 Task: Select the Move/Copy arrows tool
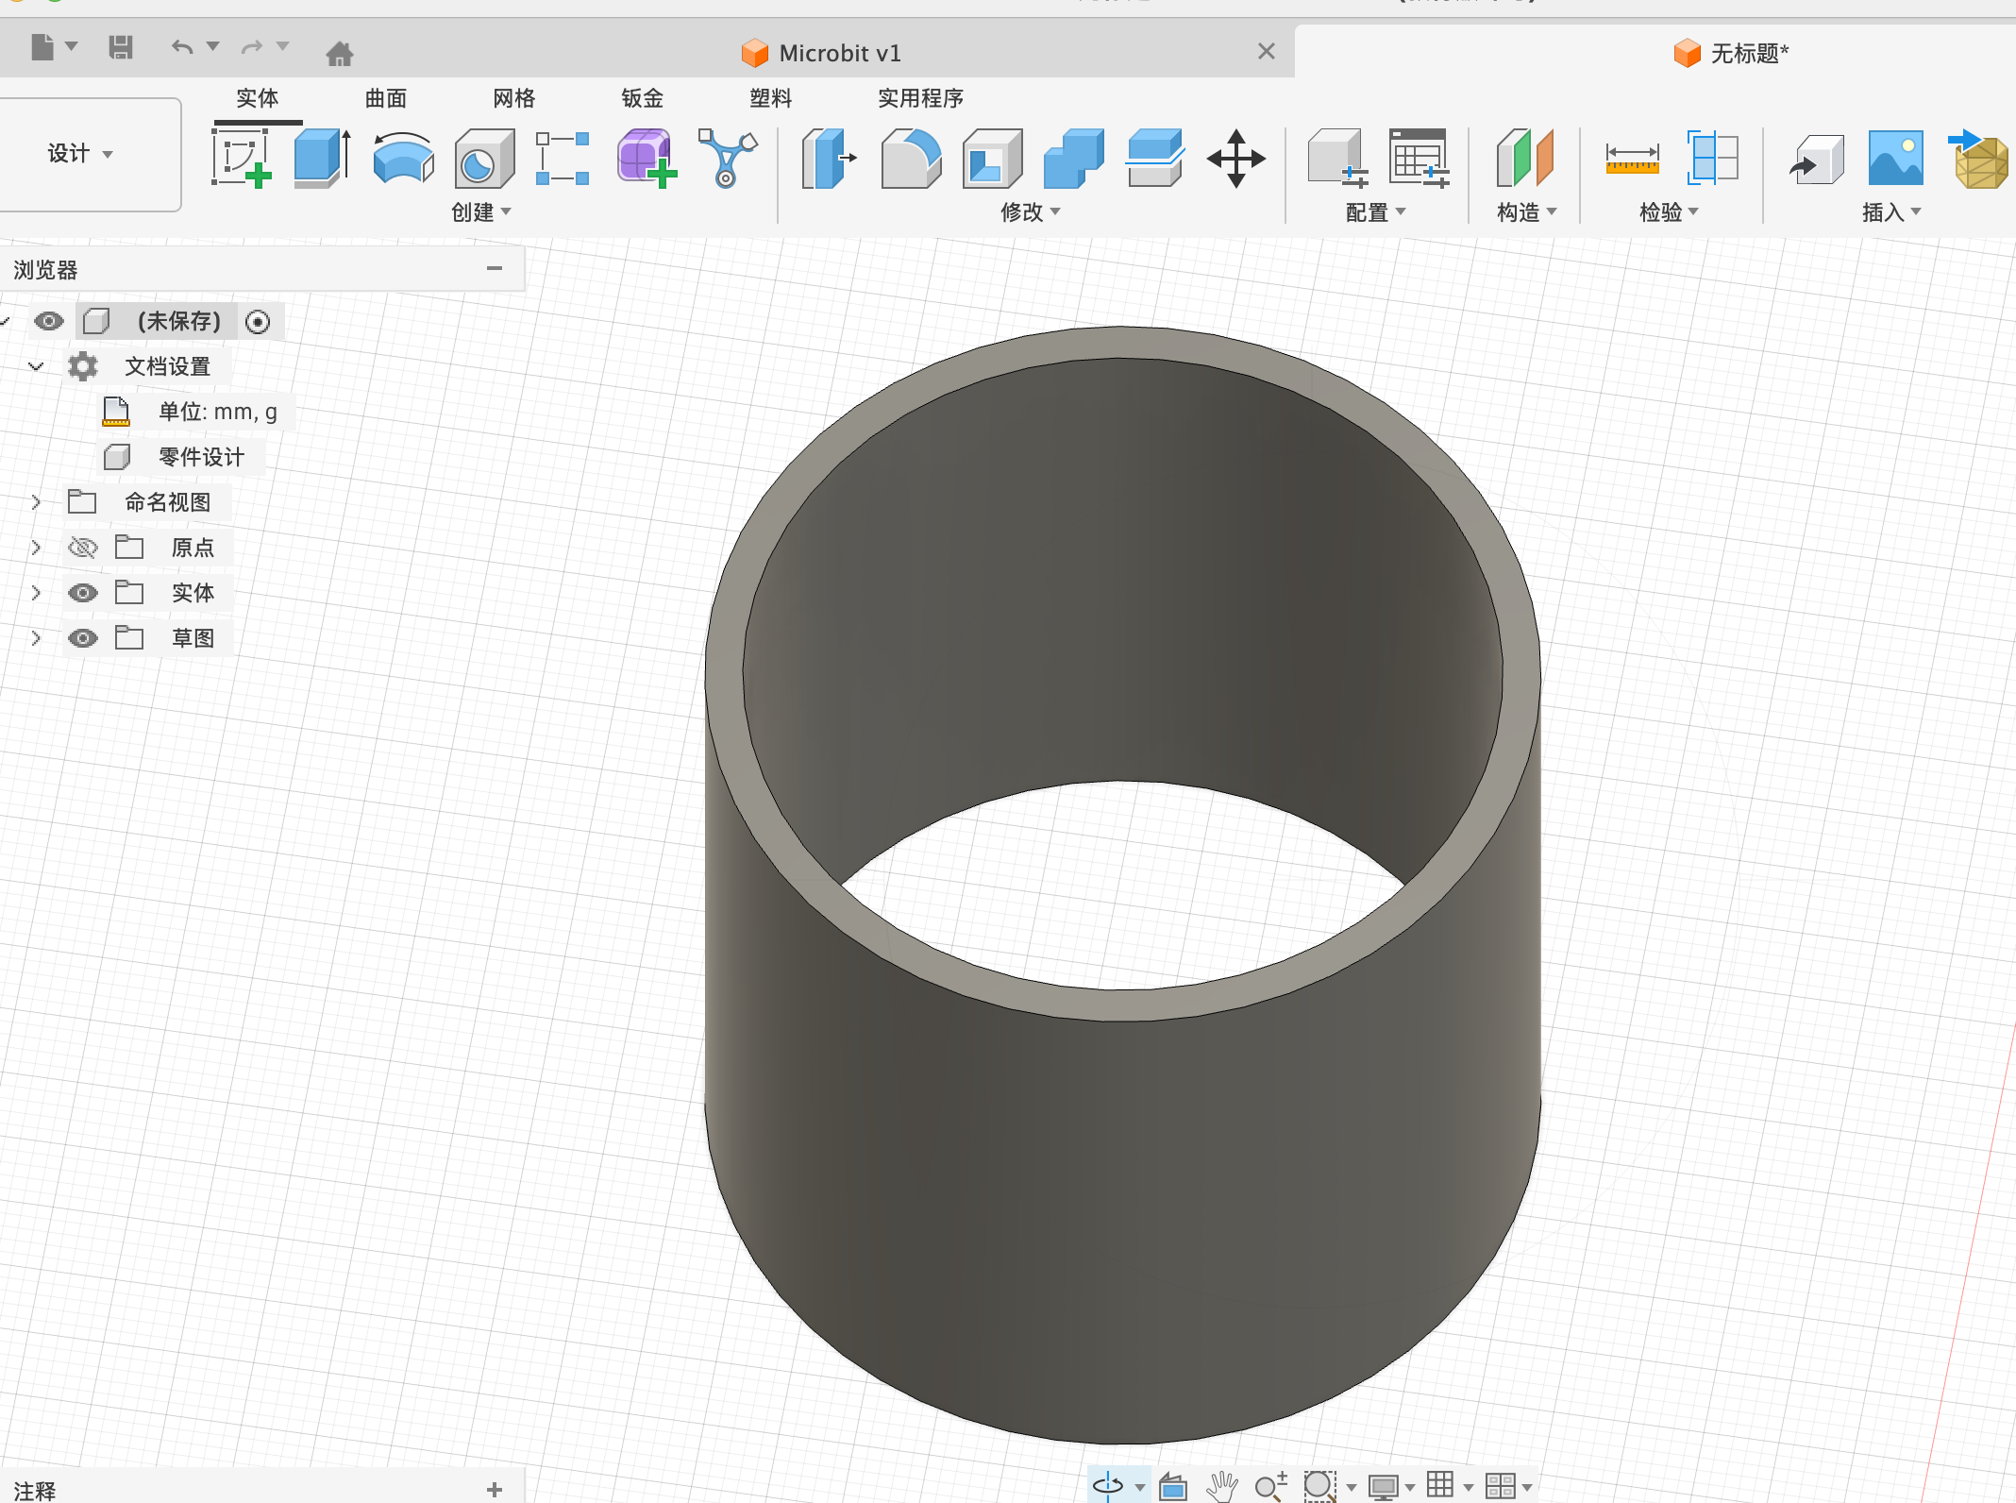tap(1235, 159)
